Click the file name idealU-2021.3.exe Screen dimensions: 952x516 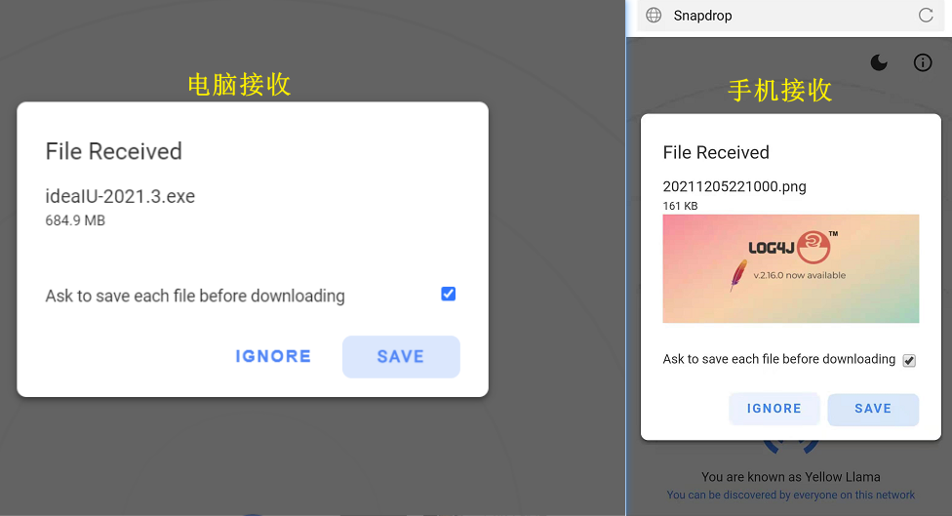pyautogui.click(x=120, y=196)
